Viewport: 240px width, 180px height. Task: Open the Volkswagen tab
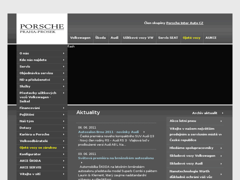tap(80, 38)
